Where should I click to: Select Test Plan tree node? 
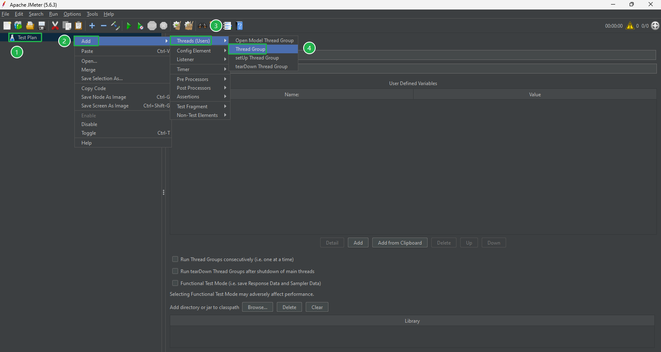tap(27, 37)
